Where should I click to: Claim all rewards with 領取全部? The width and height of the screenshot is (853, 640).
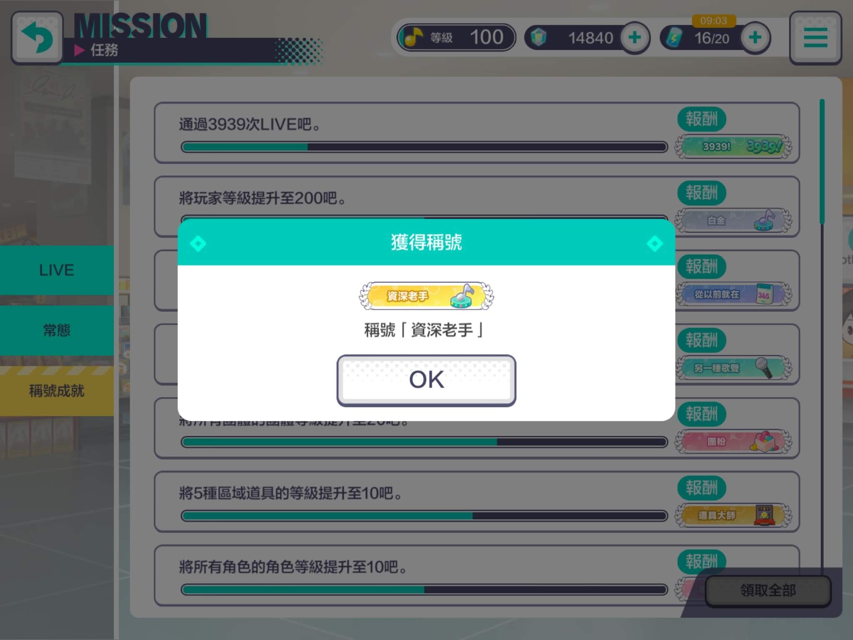pyautogui.click(x=768, y=590)
